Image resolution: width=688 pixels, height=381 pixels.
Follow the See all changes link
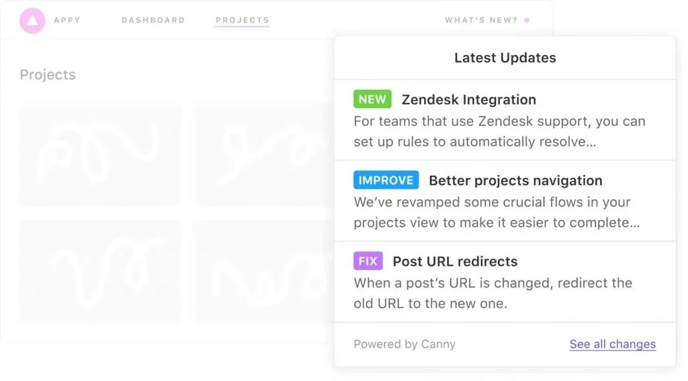pyautogui.click(x=612, y=344)
